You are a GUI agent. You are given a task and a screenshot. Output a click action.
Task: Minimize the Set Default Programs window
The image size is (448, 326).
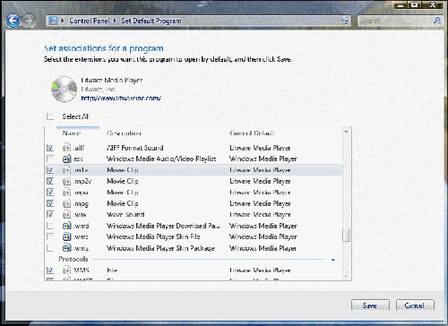pyautogui.click(x=401, y=4)
